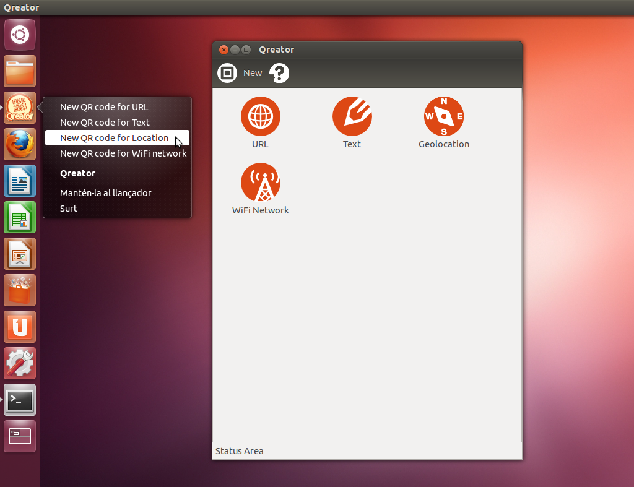Select New QR code for Text
The width and height of the screenshot is (634, 487).
click(117, 123)
